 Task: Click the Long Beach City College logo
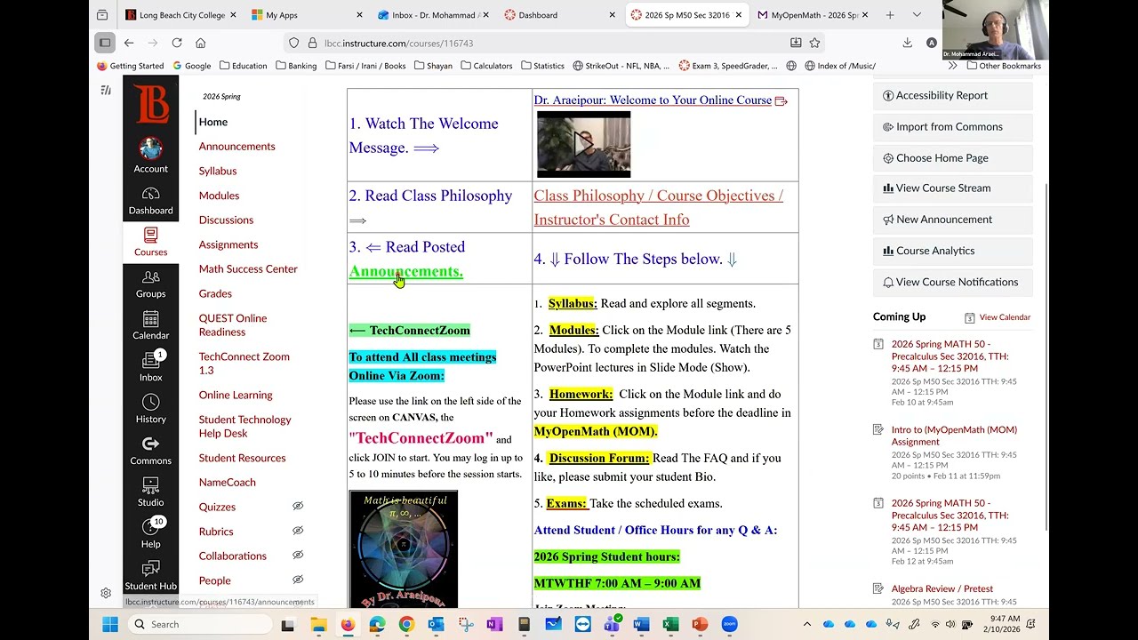click(x=151, y=104)
